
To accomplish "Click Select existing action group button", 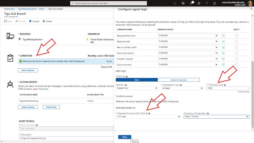I will click(28, 107).
